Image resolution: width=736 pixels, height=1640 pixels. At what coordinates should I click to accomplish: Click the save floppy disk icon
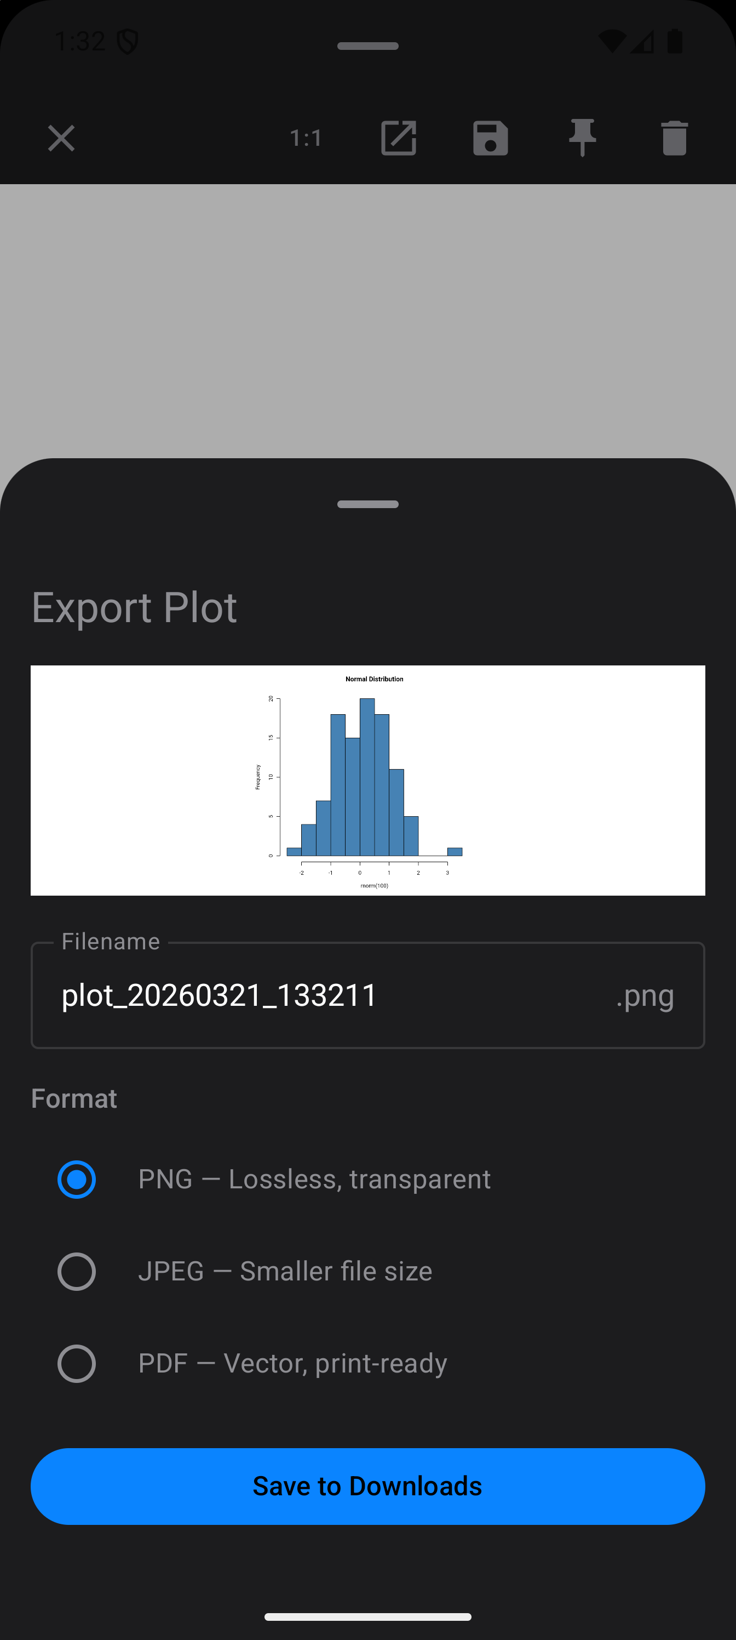click(x=491, y=138)
